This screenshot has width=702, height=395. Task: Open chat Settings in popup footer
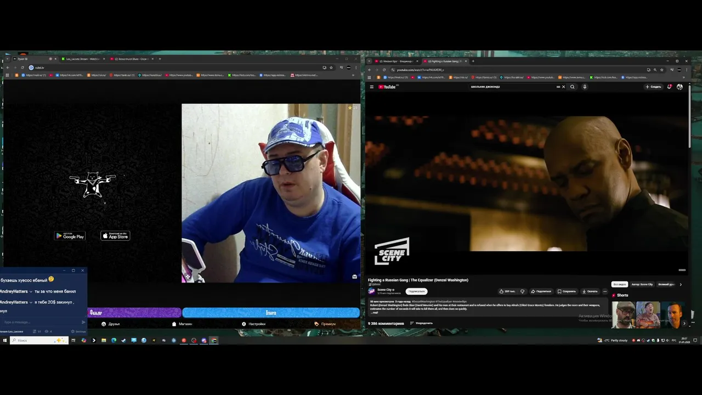80,331
